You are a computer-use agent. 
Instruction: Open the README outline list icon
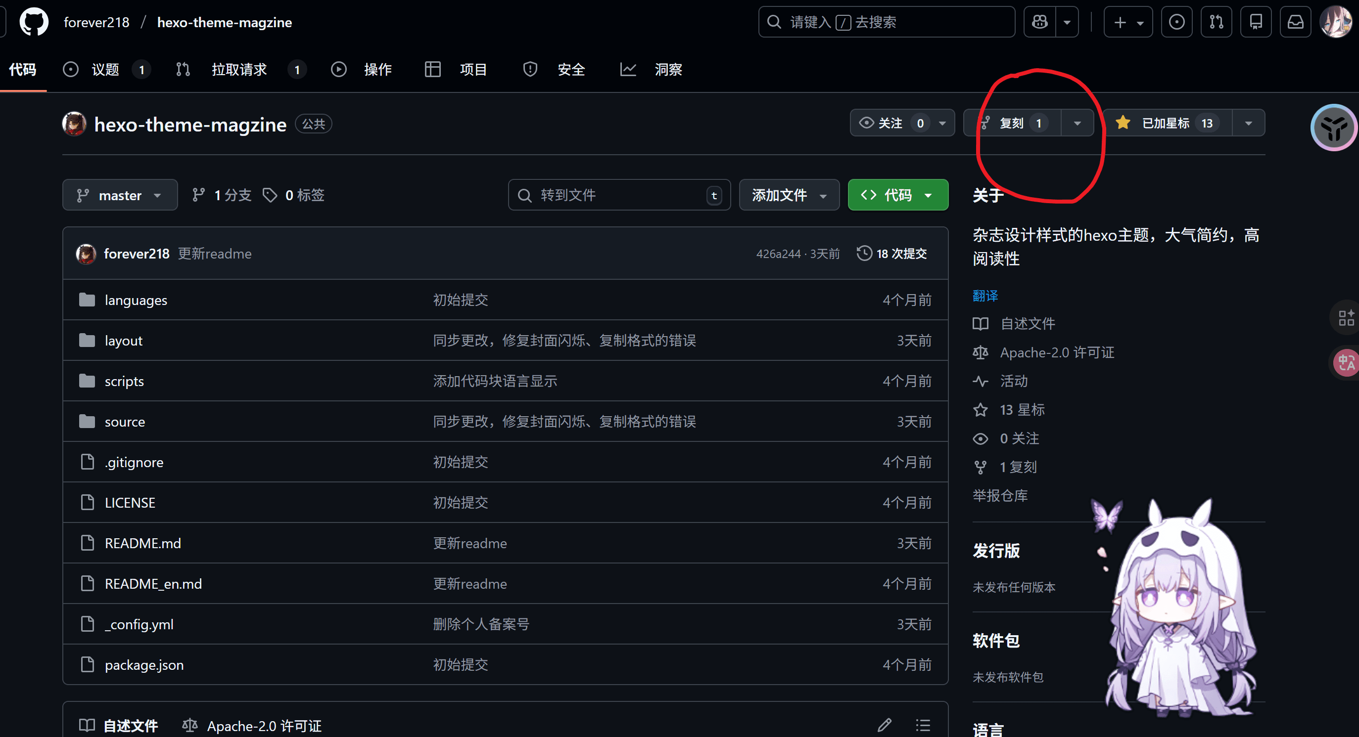923,726
